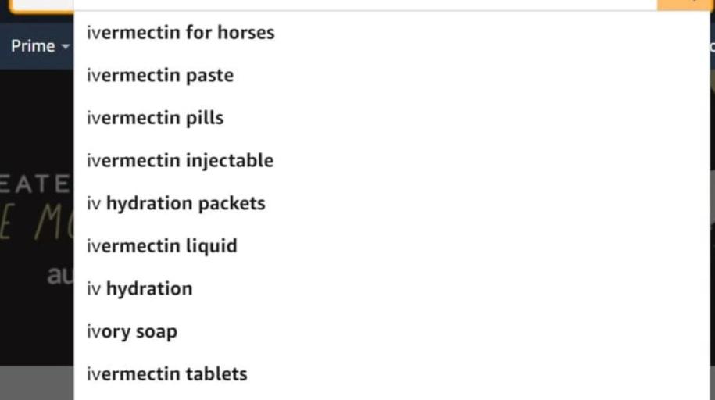Select 'ivermectin for horses' suggestion
715x400 pixels.
(x=181, y=33)
